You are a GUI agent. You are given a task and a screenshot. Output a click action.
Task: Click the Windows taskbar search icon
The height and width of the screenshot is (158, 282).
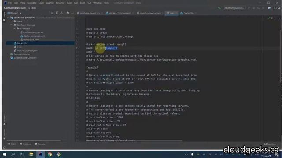click(x=13, y=154)
